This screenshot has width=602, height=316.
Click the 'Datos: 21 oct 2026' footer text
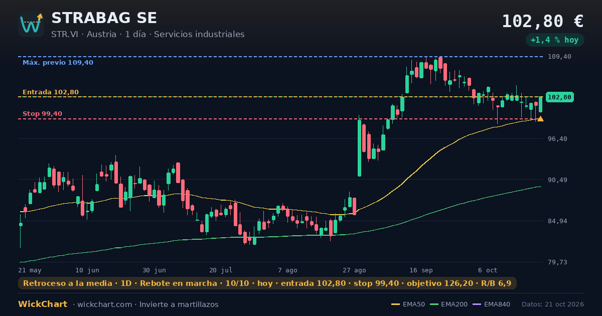[x=553, y=304]
